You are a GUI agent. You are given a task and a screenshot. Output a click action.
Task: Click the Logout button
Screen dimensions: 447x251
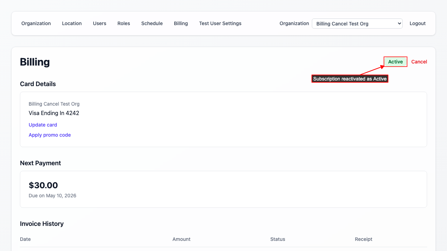click(417, 23)
